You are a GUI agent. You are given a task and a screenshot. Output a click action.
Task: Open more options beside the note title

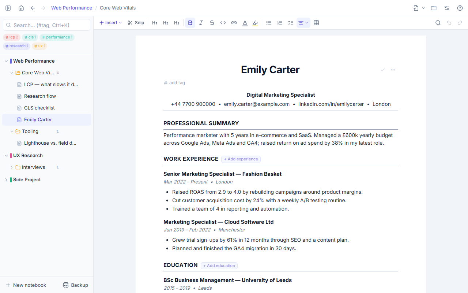point(393,70)
